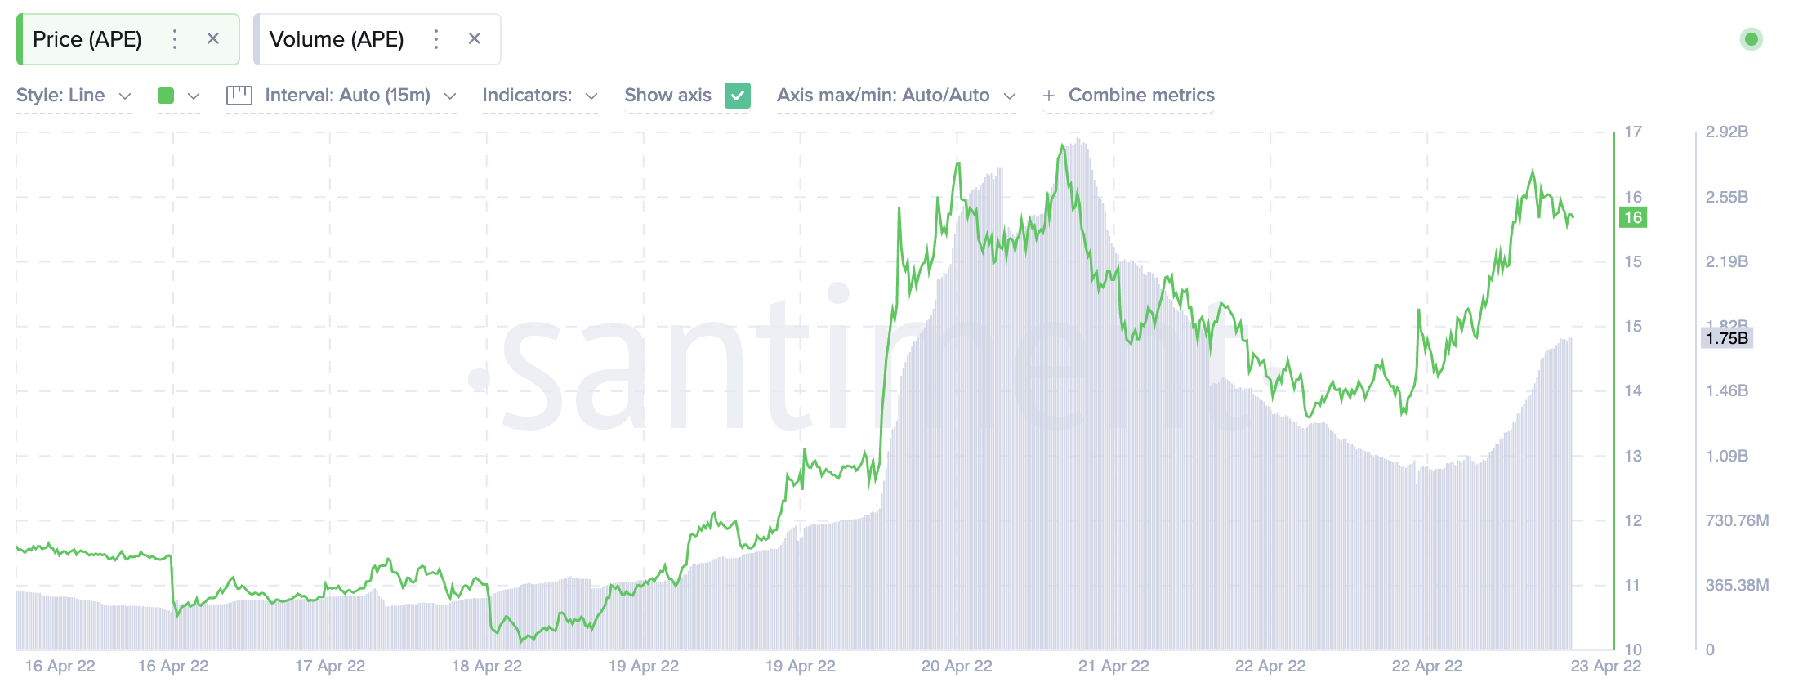
Task: Open the Interval: Auto (15m) dropdown
Action: (x=359, y=96)
